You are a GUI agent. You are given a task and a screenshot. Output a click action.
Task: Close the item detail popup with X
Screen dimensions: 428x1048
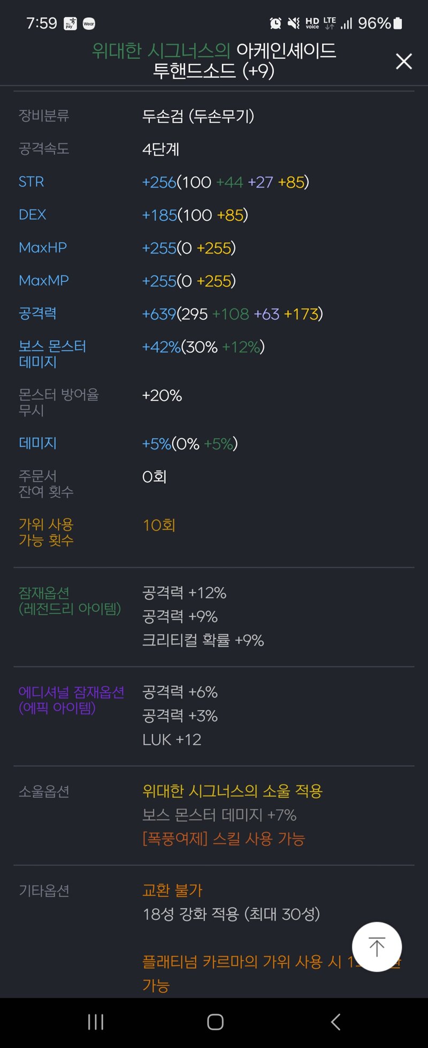point(404,62)
